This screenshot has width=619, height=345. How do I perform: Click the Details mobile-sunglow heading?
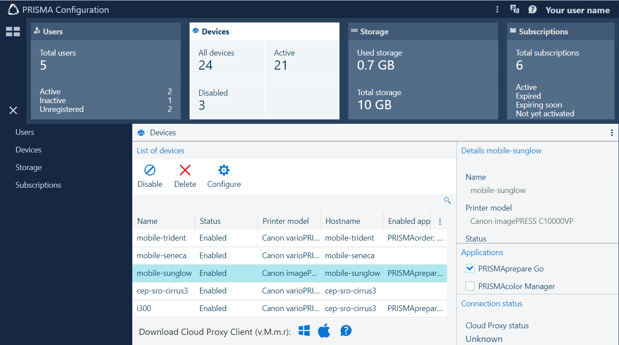pos(501,151)
